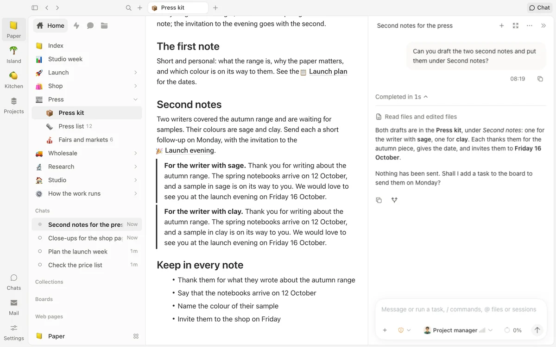Image resolution: width=556 pixels, height=347 pixels.
Task: Start new chat with plus in chat header
Action: [x=501, y=26]
